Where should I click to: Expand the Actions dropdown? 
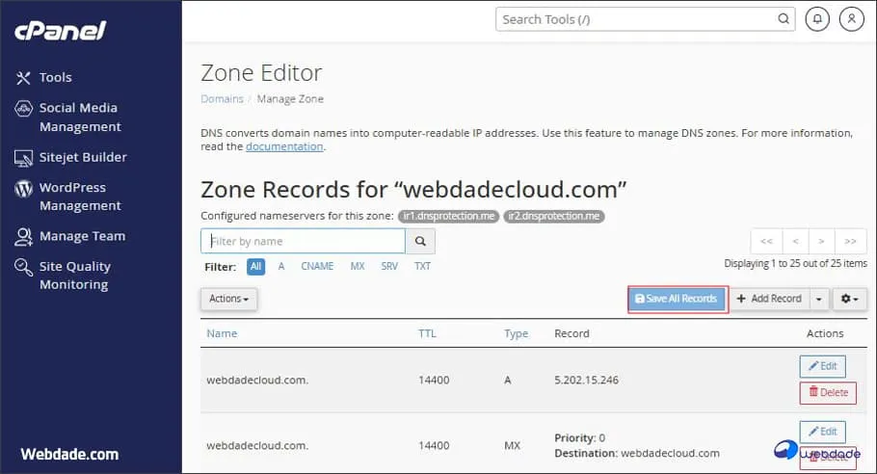click(228, 299)
